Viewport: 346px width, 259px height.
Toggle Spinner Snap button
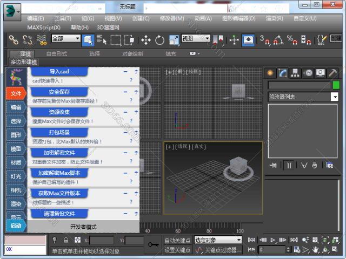click(x=306, y=40)
